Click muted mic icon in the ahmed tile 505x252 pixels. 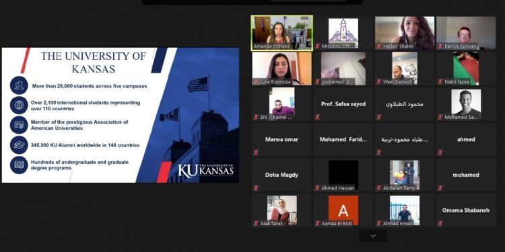440,153
